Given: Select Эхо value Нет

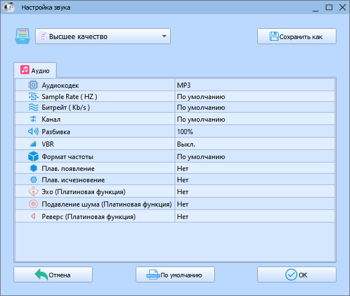Looking at the screenshot, I should [x=255, y=191].
